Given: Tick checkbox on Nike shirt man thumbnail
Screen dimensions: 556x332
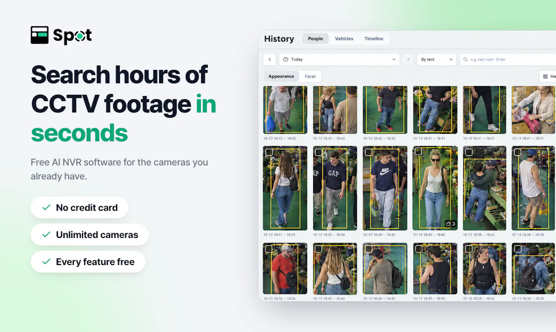Looking at the screenshot, I should point(369,152).
